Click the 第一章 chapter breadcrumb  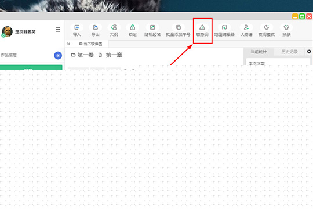tap(110, 55)
